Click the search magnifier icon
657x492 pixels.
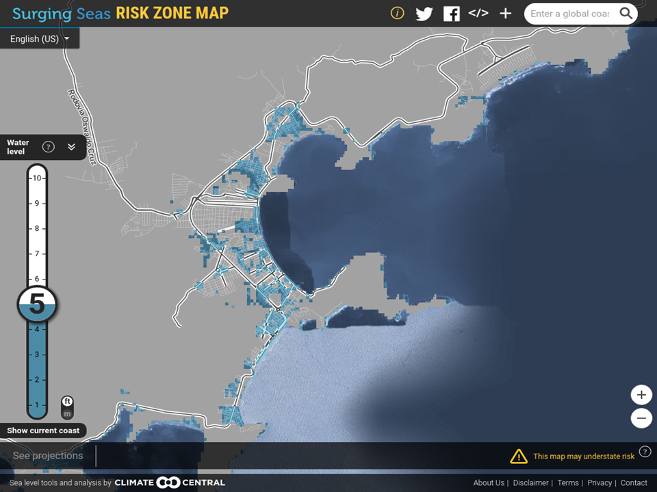coord(626,14)
